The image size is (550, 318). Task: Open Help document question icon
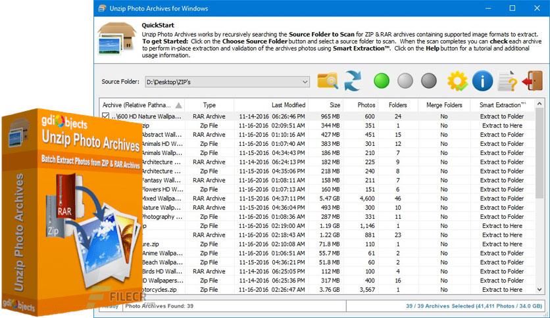tap(507, 81)
